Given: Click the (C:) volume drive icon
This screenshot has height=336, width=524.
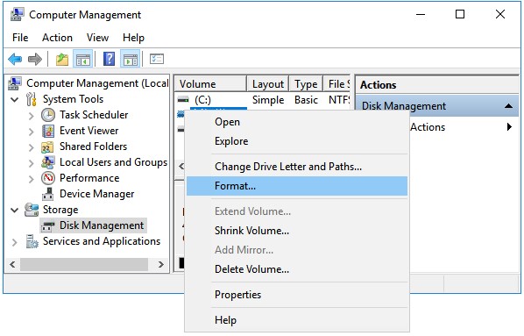Looking at the screenshot, I should coord(183,100).
